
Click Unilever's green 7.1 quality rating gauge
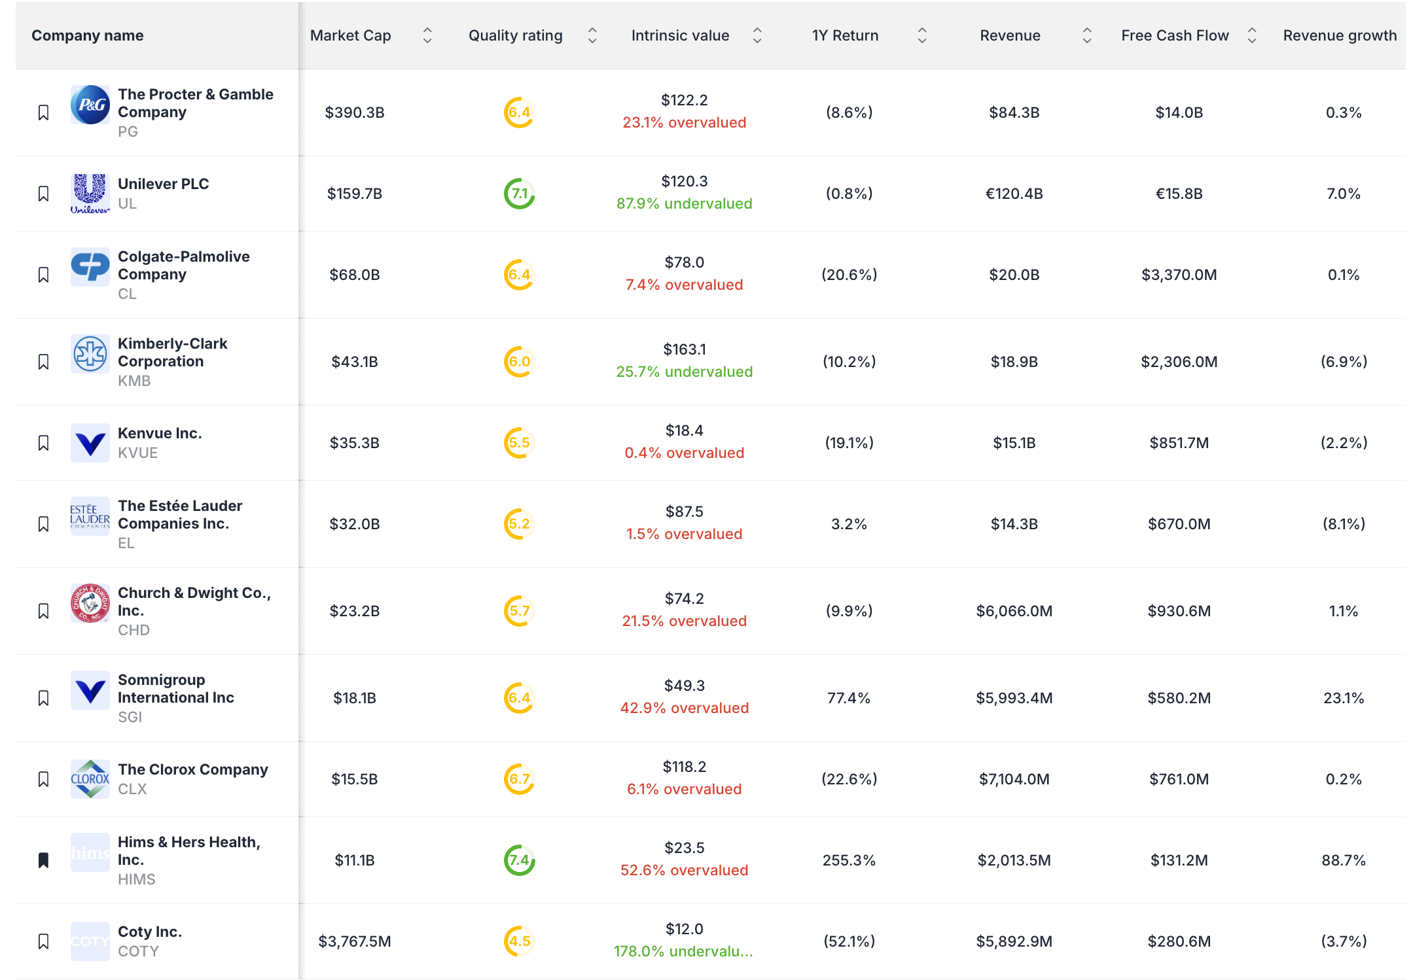click(519, 194)
